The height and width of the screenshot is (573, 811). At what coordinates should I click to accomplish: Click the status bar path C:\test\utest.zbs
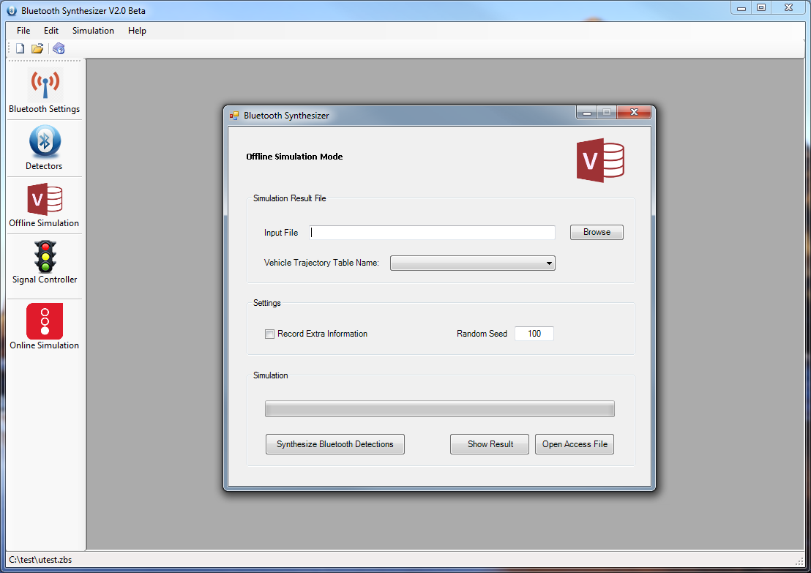pyautogui.click(x=40, y=560)
